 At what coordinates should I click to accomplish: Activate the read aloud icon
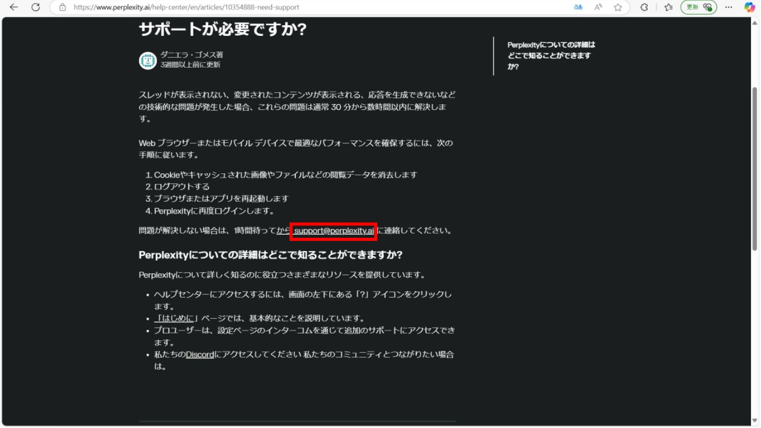598,7
